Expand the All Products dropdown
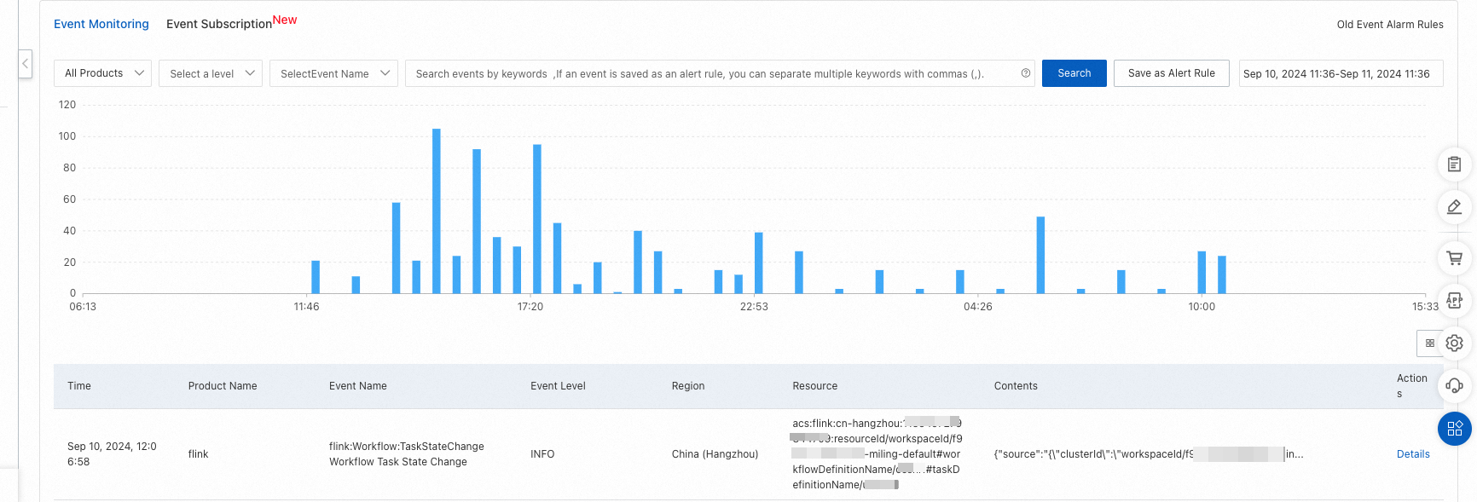 [x=102, y=73]
